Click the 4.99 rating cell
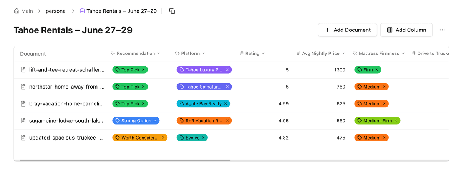This screenshot has height=174, width=461. pyautogui.click(x=284, y=103)
